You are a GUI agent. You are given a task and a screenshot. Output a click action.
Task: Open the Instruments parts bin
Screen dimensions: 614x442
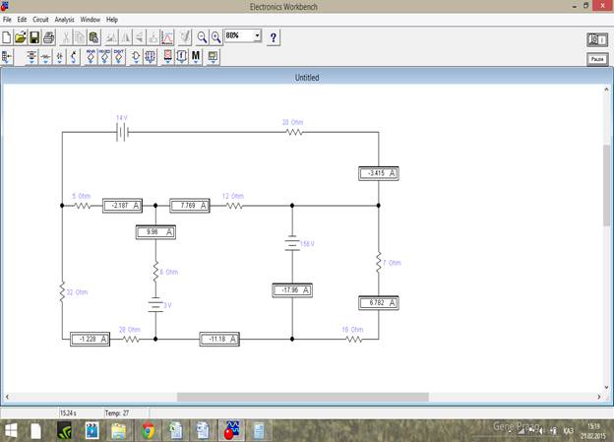[213, 57]
